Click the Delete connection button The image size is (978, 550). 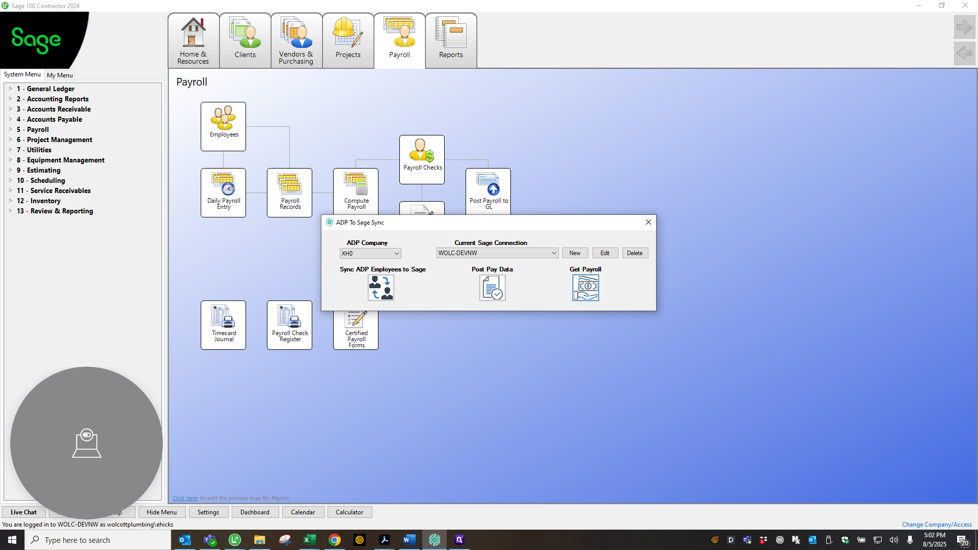pos(635,253)
